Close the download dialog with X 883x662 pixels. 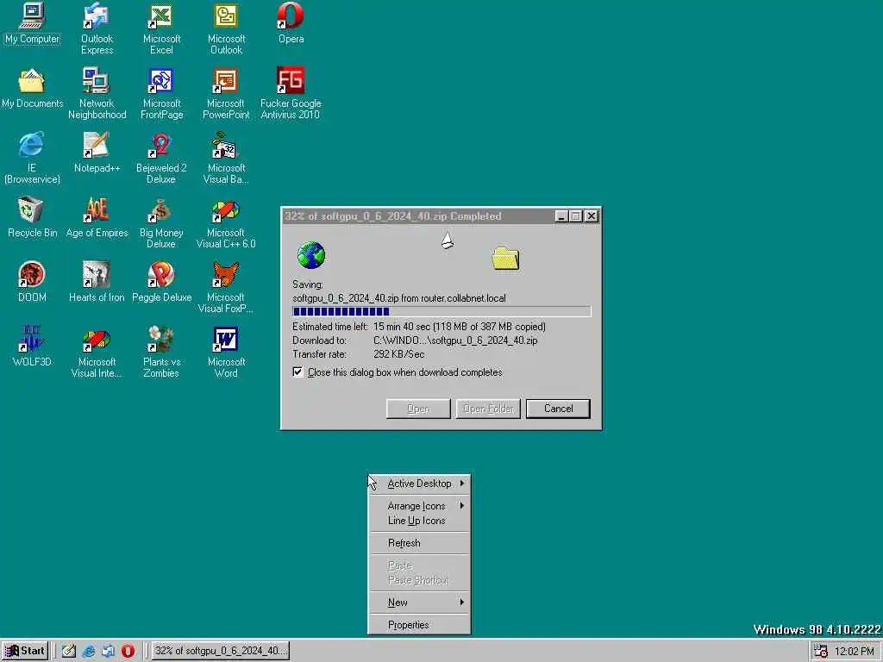592,216
